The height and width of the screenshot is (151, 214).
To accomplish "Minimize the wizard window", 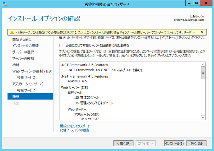I will (x=189, y=3).
